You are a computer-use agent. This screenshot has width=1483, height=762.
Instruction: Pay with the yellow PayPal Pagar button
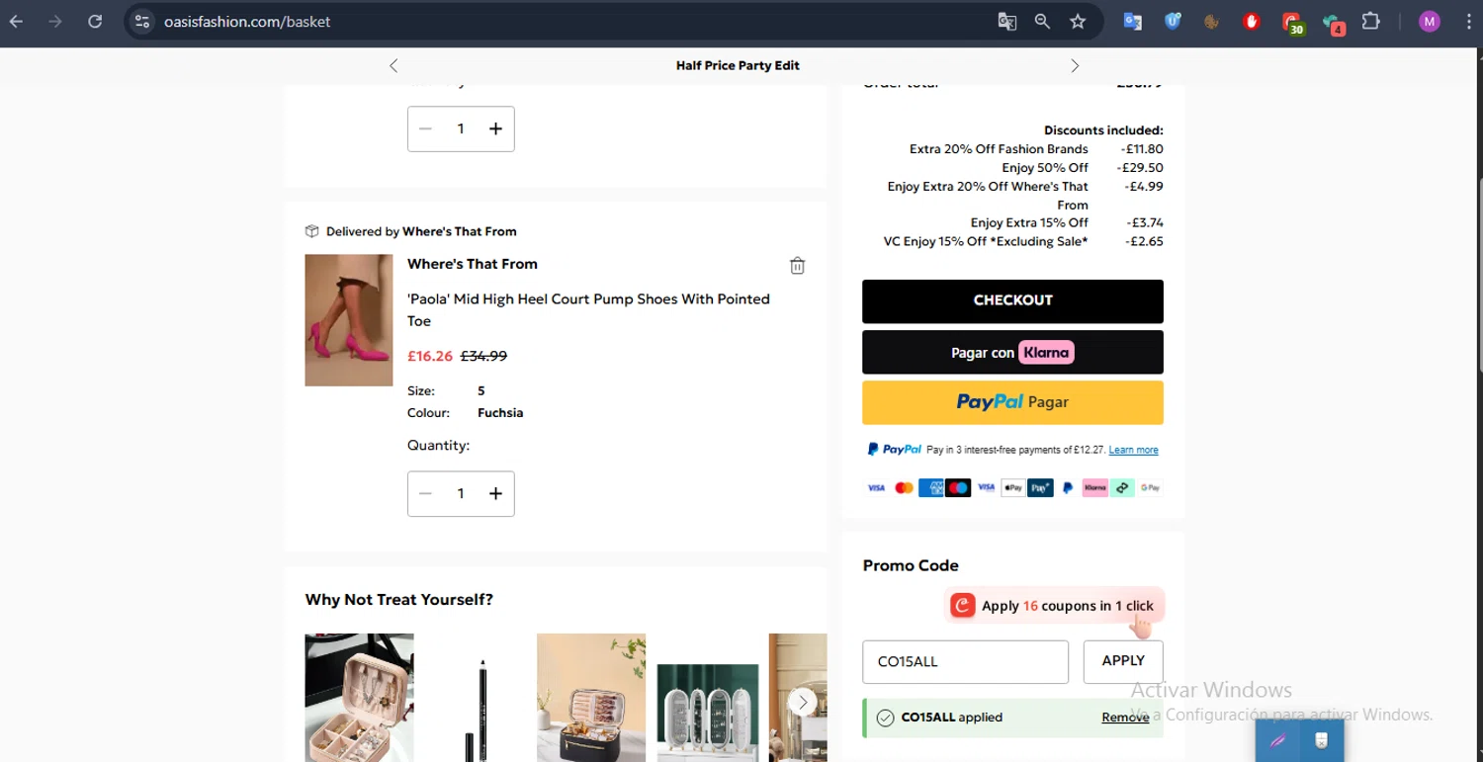(1012, 402)
